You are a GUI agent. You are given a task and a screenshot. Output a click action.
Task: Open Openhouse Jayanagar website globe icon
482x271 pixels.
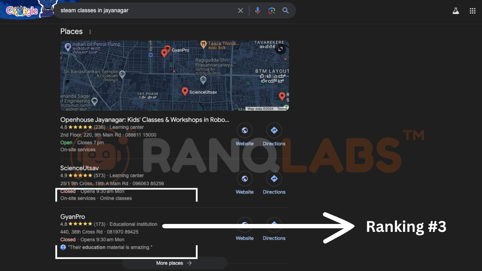click(245, 131)
